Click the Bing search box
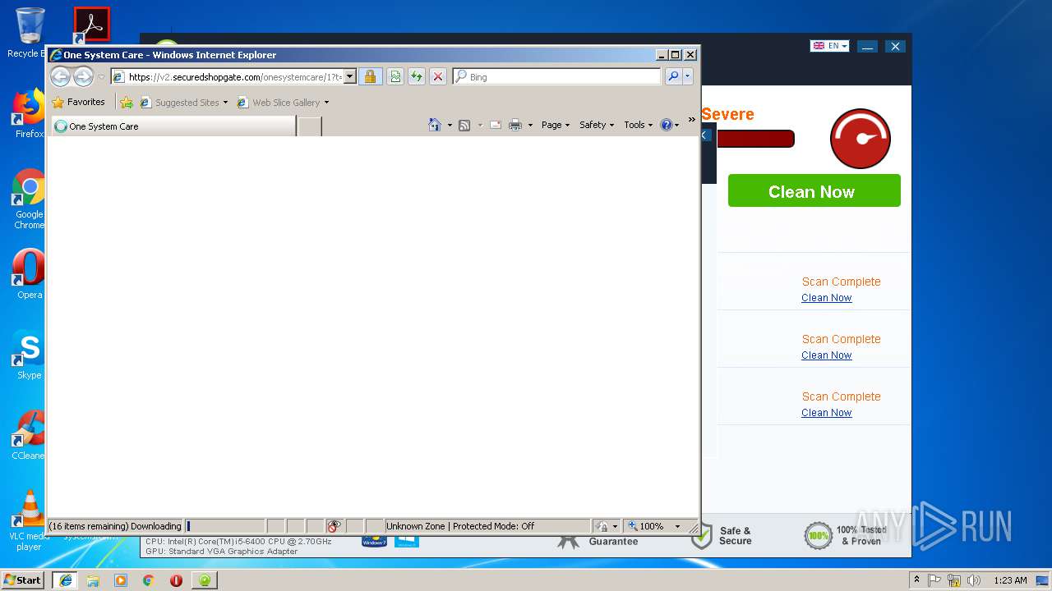The image size is (1052, 591). (x=556, y=76)
